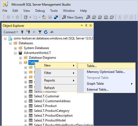The image size is (138, 126).
Task: Select Memory Optimized Table... from submenu
Action: coord(106,72)
